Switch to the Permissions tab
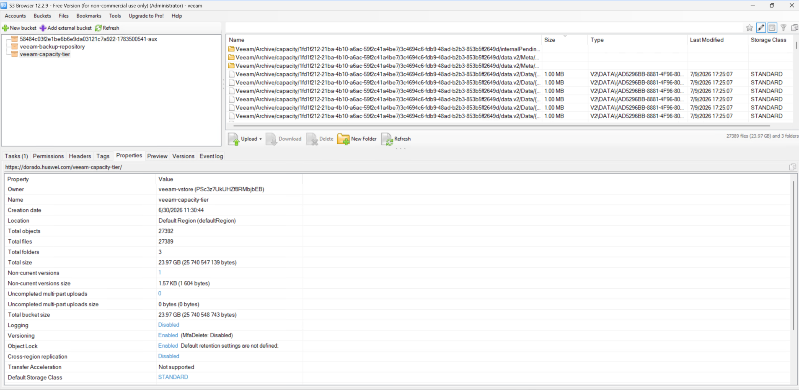Screen dimensions: 799x390 click(x=48, y=156)
